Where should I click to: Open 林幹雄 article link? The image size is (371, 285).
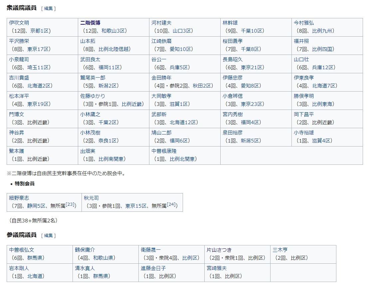point(230,23)
